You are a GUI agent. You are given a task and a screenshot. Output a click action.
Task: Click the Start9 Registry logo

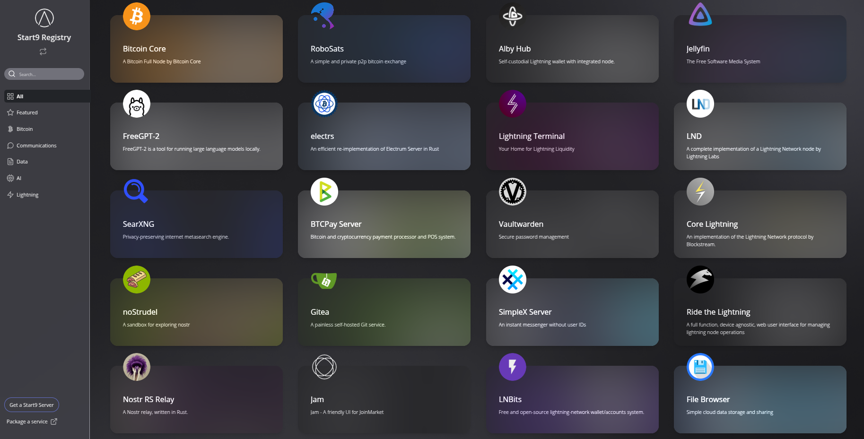44,18
